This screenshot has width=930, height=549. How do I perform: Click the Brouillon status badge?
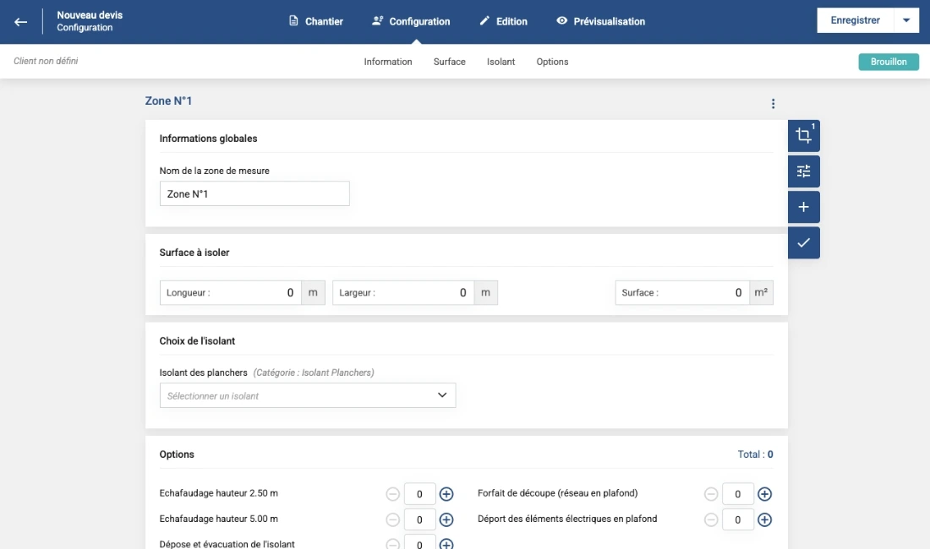(889, 62)
